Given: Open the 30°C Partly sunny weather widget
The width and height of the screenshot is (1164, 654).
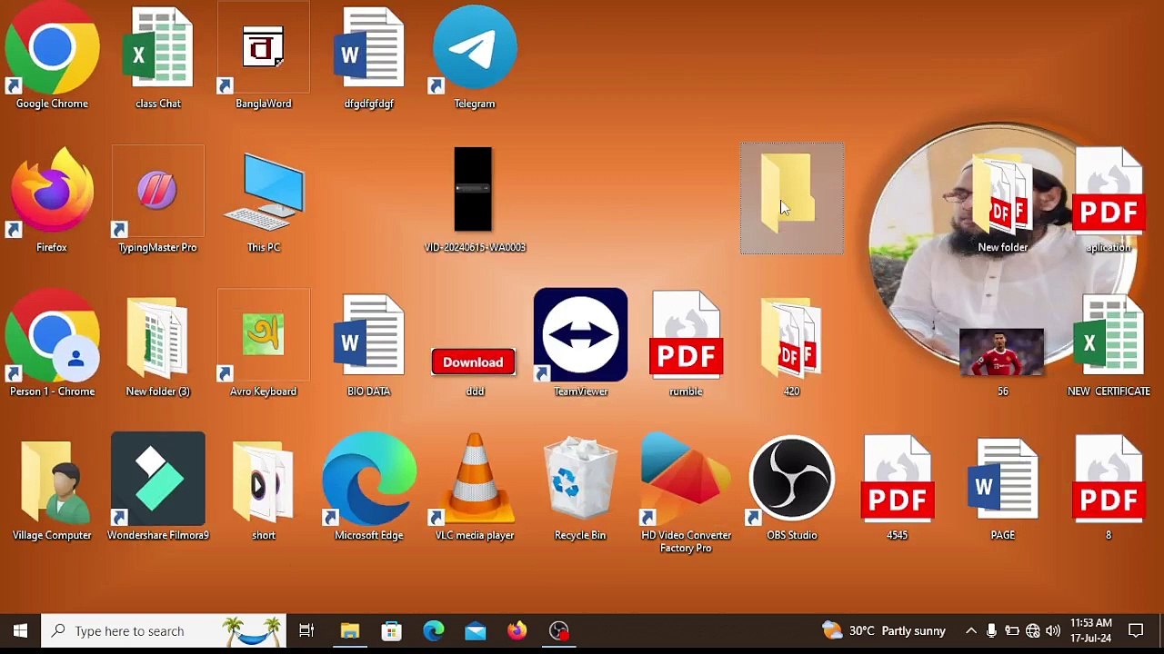Looking at the screenshot, I should pos(884,631).
